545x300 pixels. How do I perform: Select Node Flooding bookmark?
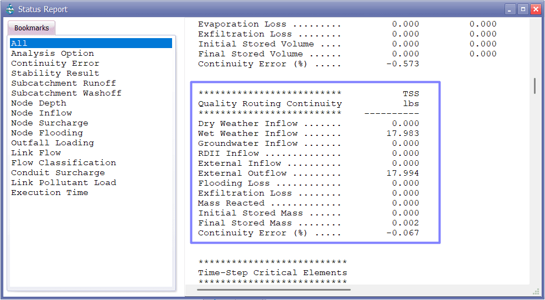(x=47, y=133)
